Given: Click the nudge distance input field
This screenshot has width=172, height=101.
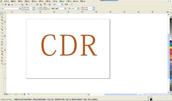Looking at the screenshot, I should click(74, 8).
